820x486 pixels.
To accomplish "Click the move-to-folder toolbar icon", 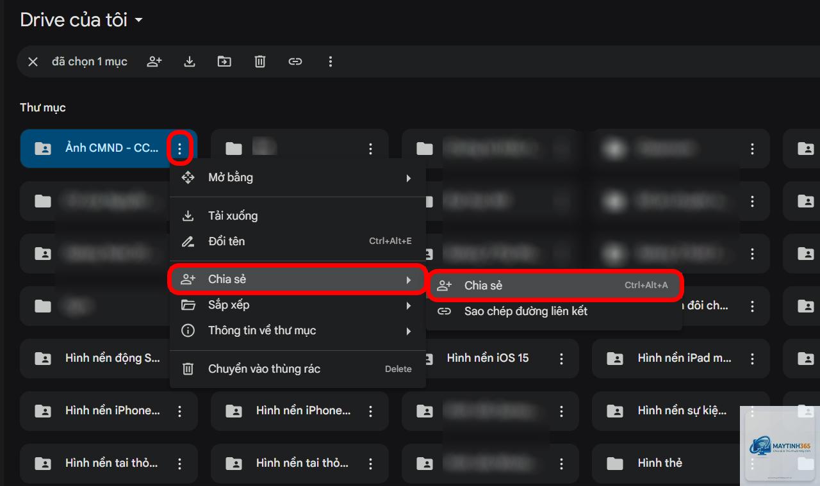I will [x=224, y=61].
